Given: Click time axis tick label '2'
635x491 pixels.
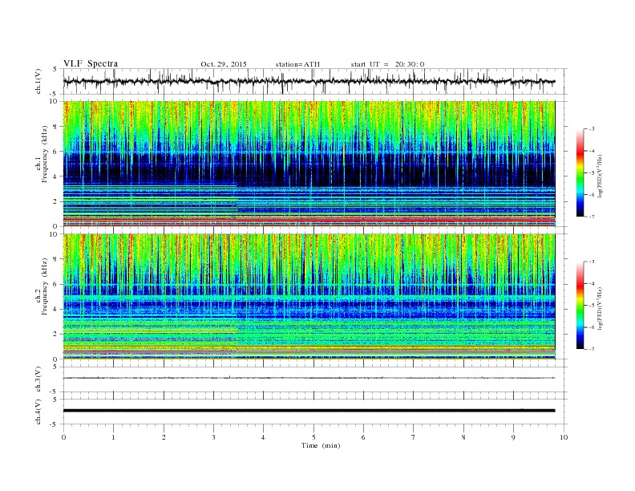Looking at the screenshot, I should click(164, 437).
